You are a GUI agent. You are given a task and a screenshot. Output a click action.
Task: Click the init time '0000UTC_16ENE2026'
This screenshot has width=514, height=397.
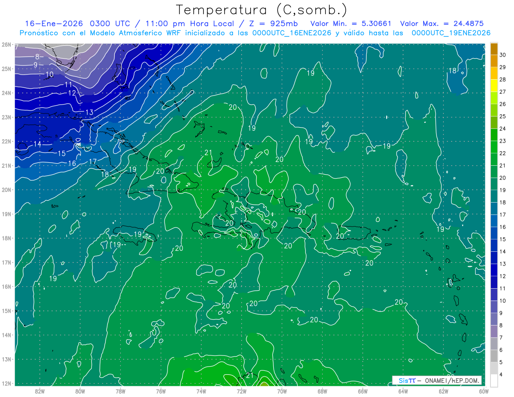pos(292,33)
